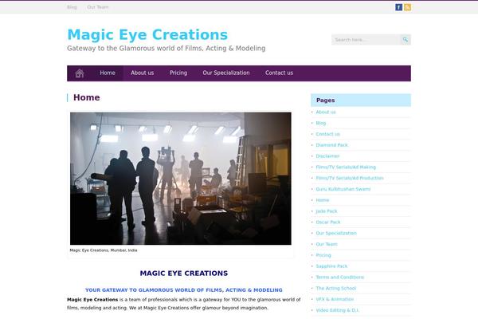
Task: Open Contact us menu item
Action: (279, 73)
